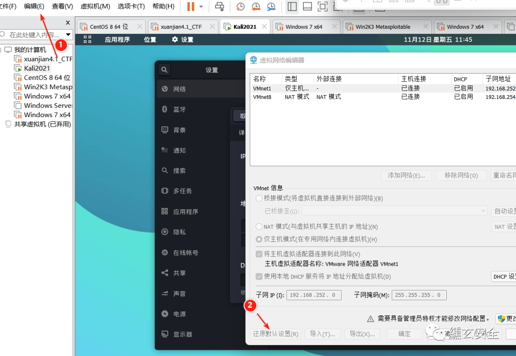Open the 查看(V) menu
Image resolution: width=516 pixels, height=356 pixels.
click(63, 6)
